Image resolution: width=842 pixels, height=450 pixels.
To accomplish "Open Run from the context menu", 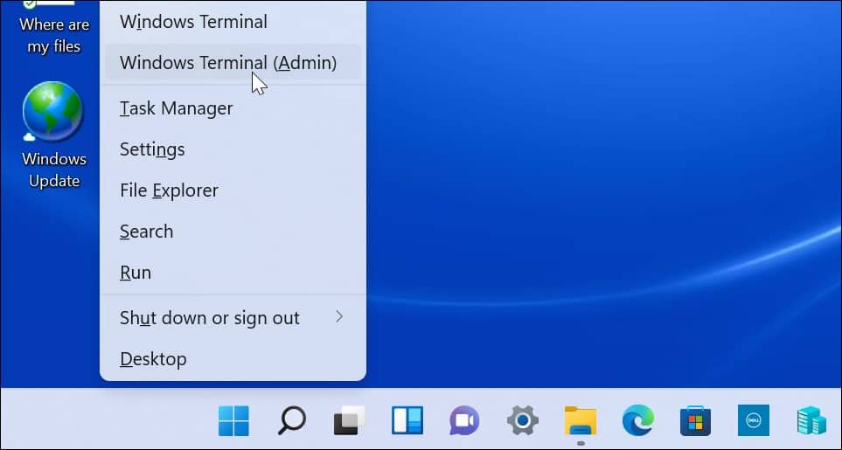I will click(233, 273).
